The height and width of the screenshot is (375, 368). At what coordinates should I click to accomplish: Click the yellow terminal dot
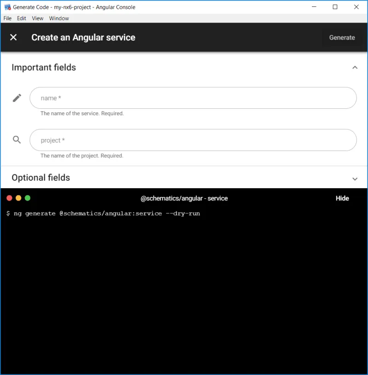[x=18, y=198]
